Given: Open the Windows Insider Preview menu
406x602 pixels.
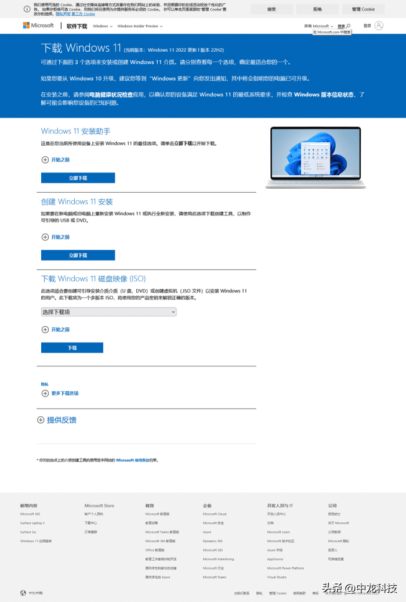Looking at the screenshot, I should pos(140,26).
